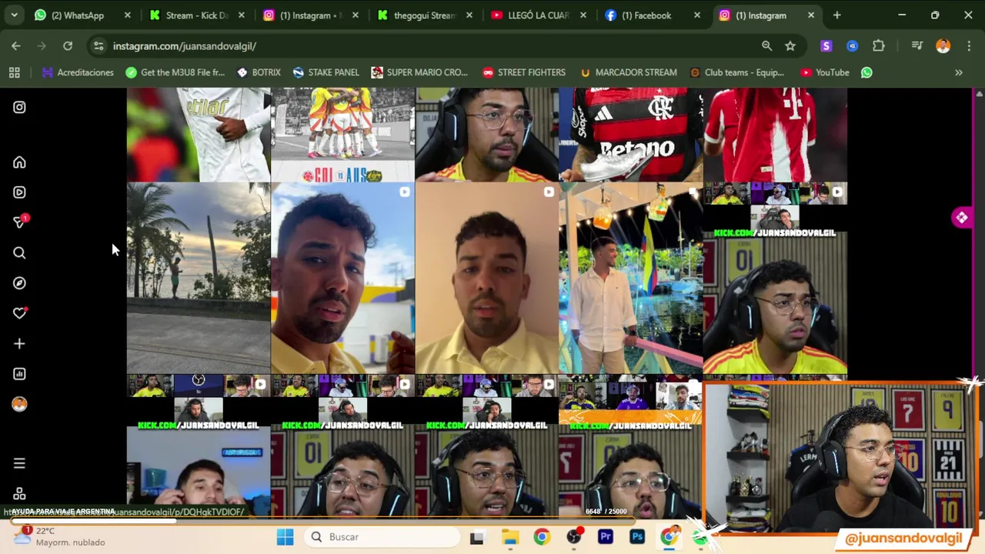The image size is (985, 554).
Task: Open the purple S extension
Action: [x=826, y=46]
